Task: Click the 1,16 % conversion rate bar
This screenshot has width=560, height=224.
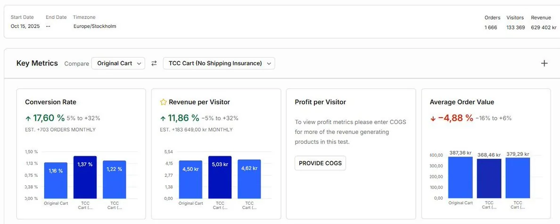Action: tap(56, 181)
